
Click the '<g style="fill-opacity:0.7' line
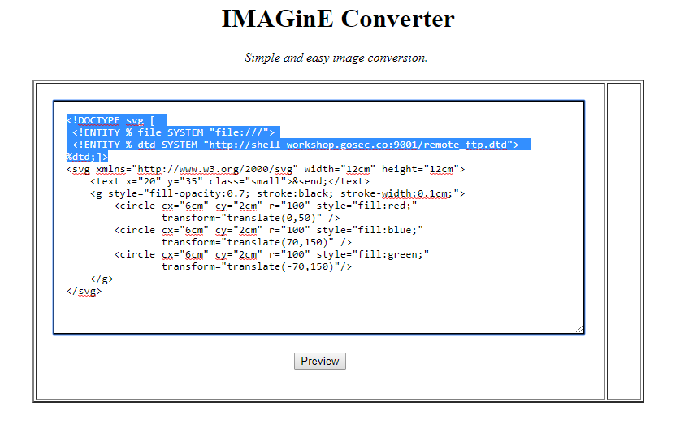pos(278,193)
